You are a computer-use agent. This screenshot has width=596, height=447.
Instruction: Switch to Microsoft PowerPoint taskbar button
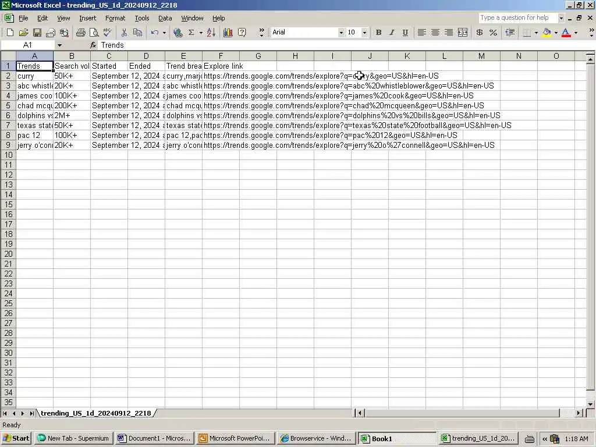[235, 438]
